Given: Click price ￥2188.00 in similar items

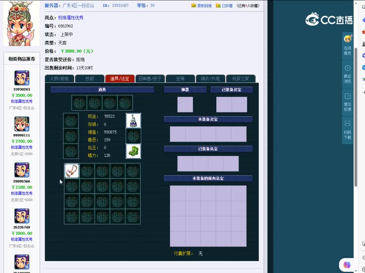Looking at the screenshot, I should (x=22, y=187).
